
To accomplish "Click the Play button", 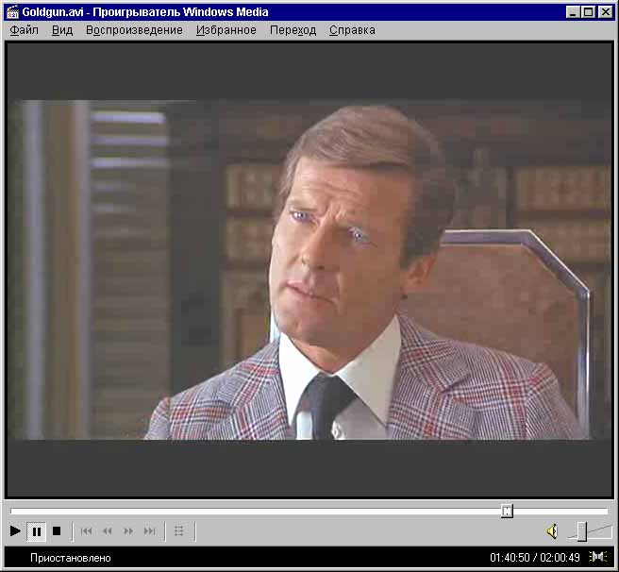I will pyautogui.click(x=15, y=531).
